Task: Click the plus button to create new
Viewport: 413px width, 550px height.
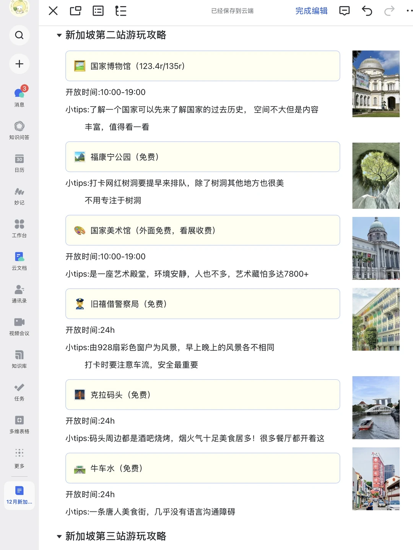Action: click(19, 64)
